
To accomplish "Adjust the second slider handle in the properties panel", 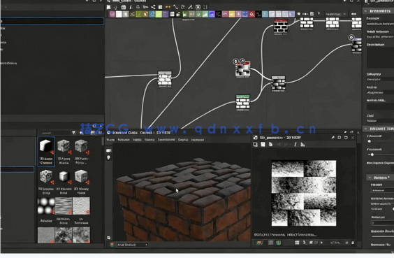I will [x=372, y=155].
